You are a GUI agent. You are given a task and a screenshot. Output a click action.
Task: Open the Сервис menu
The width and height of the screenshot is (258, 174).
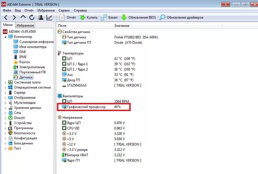[64, 10]
